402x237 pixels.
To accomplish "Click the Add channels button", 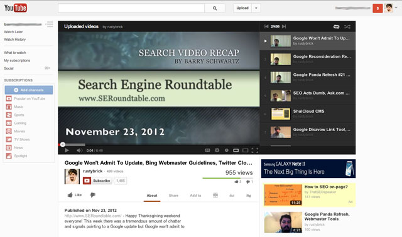I will [x=29, y=90].
